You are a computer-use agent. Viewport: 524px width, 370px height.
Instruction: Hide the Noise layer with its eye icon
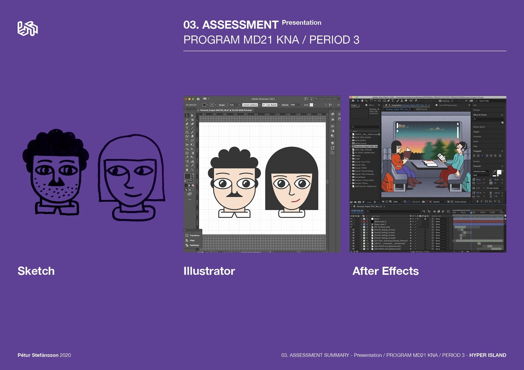(351, 219)
